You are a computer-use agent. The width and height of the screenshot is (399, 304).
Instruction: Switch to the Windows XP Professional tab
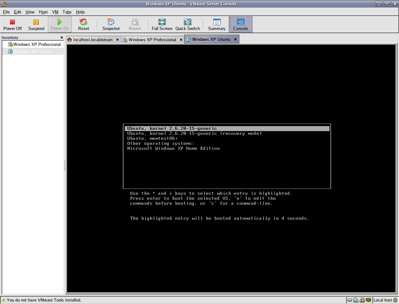[152, 40]
